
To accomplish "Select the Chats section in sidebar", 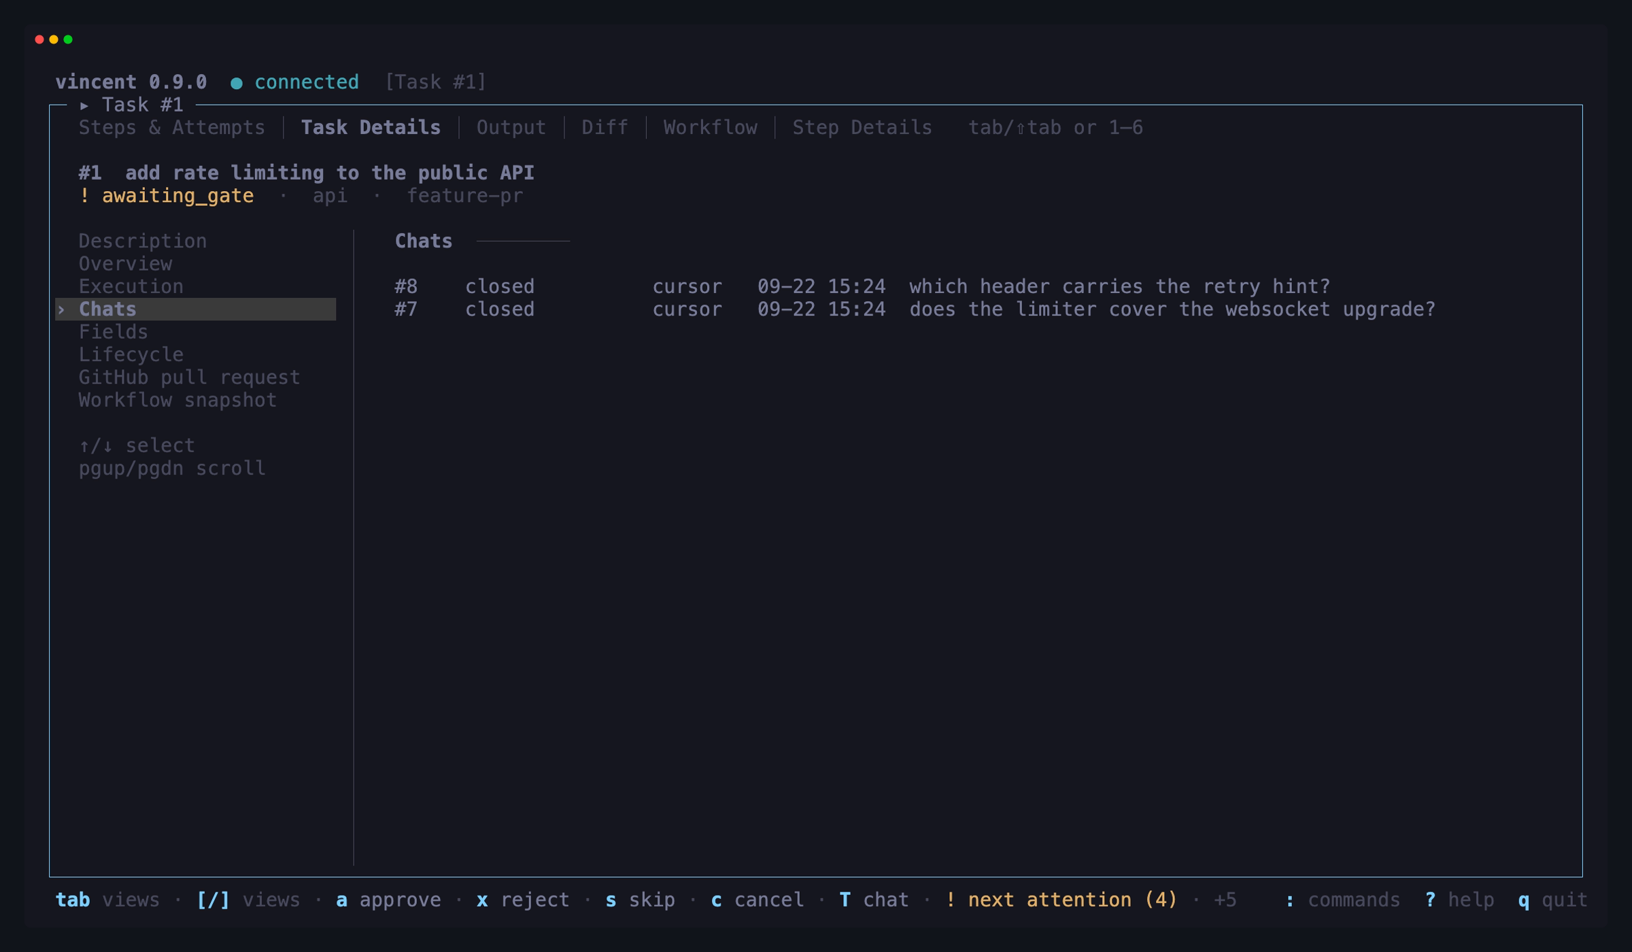I will [x=196, y=309].
